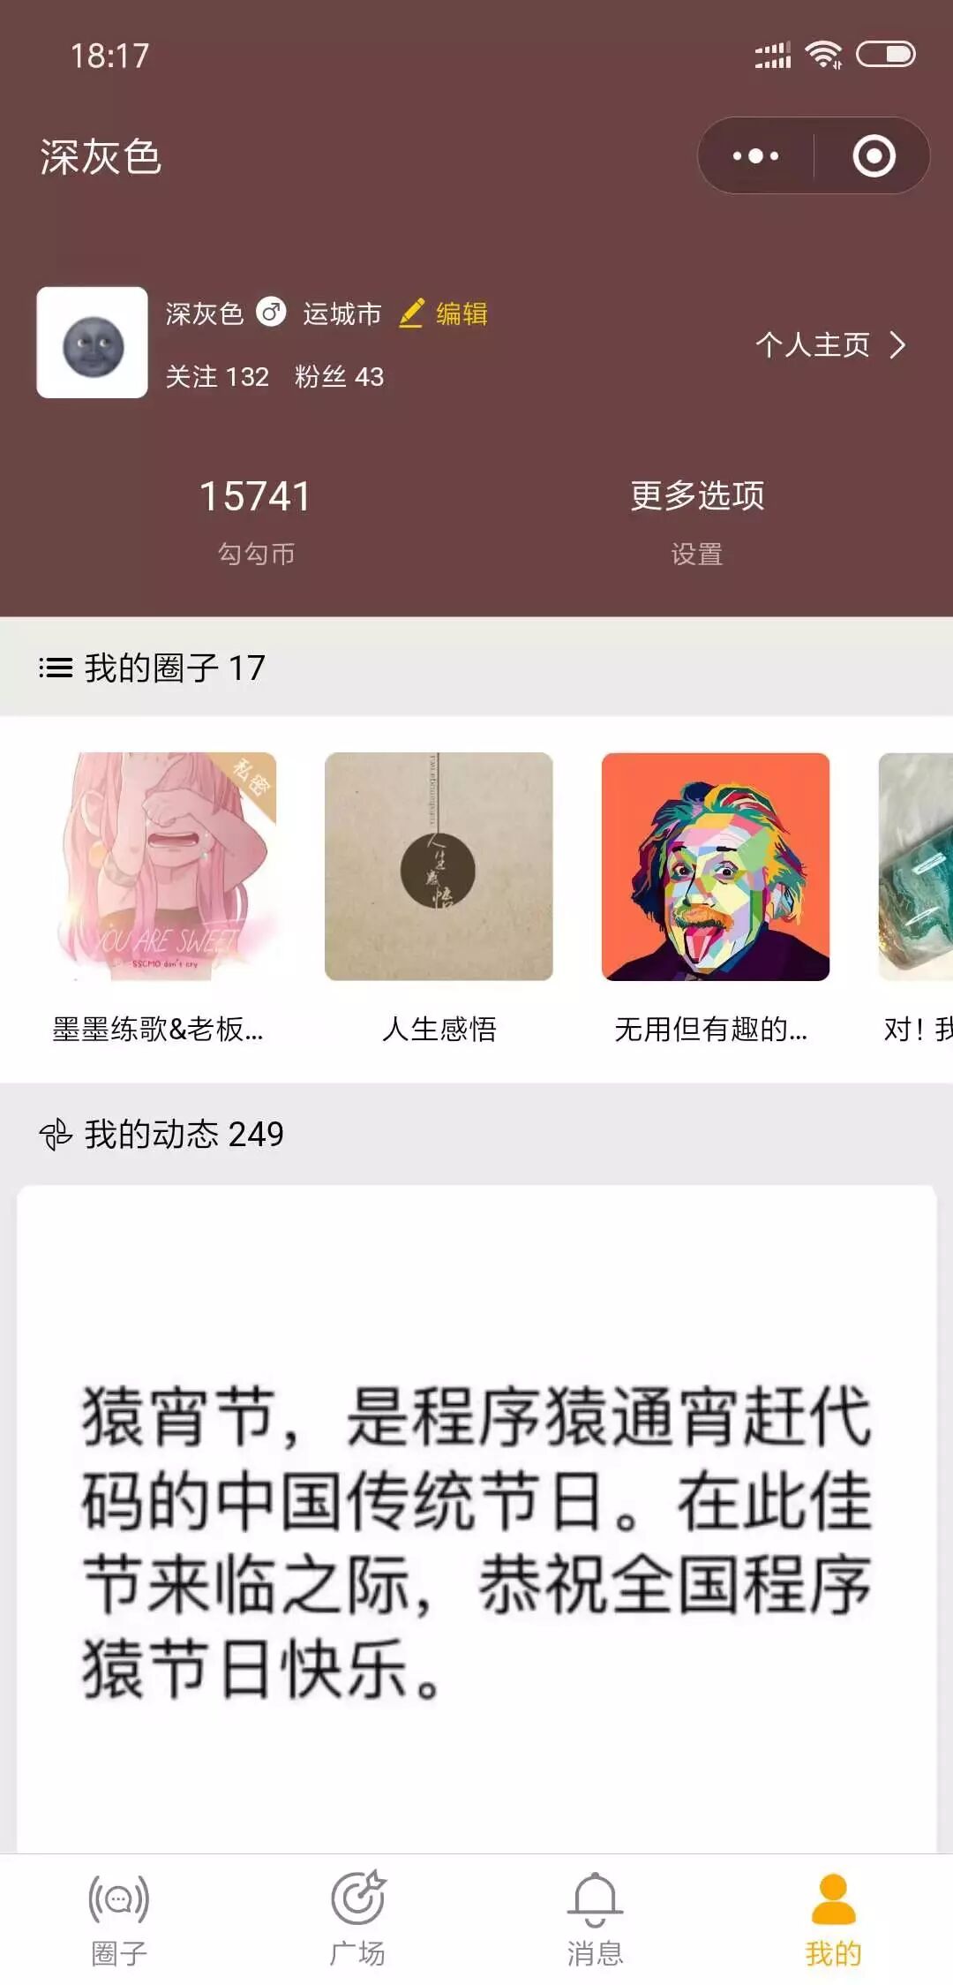Screen dimensions: 953x1985
Task: Select the 我的 tab
Action: click(833, 1918)
